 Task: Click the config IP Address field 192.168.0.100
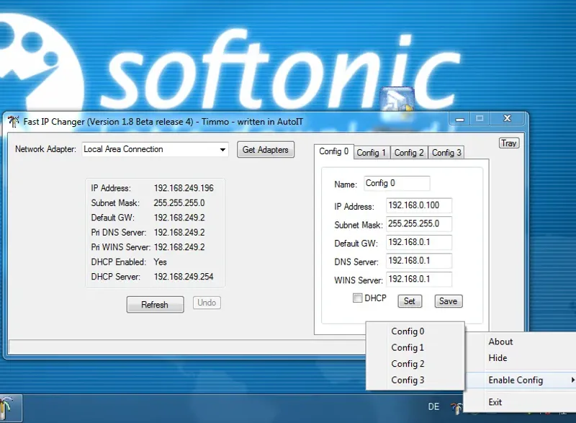(419, 205)
